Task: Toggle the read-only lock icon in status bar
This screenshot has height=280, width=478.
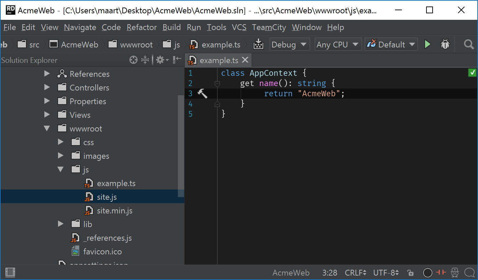Action: (410, 272)
